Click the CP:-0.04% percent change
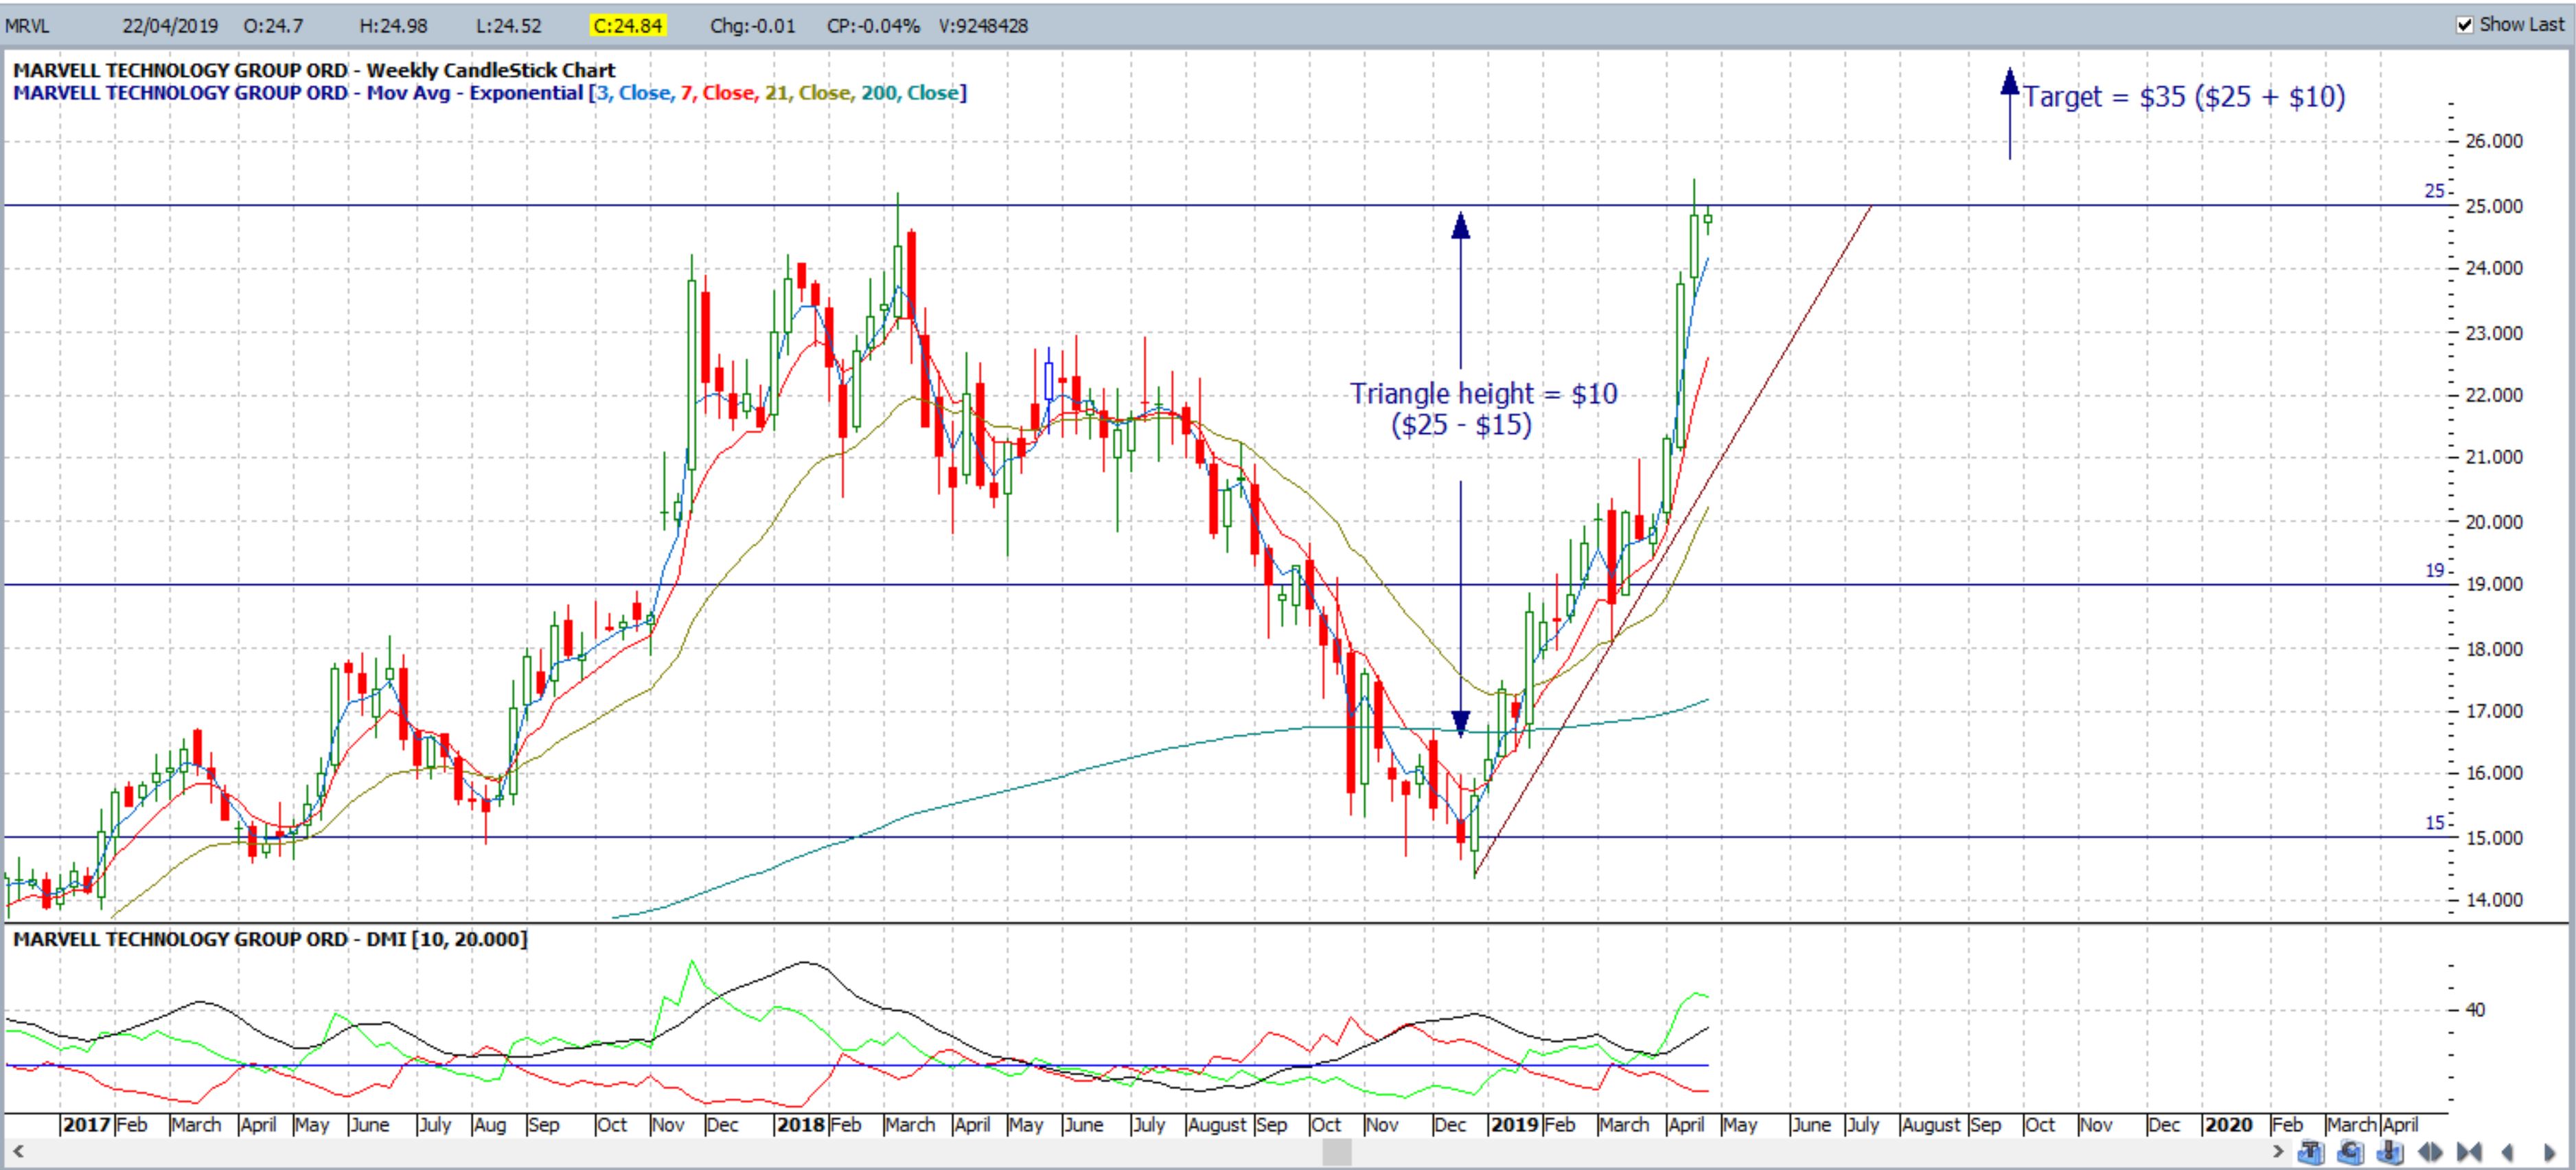 pyautogui.click(x=873, y=26)
